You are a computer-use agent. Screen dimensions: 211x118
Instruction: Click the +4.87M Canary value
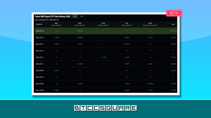coord(56,44)
